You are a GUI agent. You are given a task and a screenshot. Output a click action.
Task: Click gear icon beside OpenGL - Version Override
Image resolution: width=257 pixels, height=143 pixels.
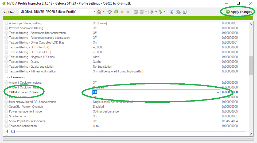tap(6, 107)
